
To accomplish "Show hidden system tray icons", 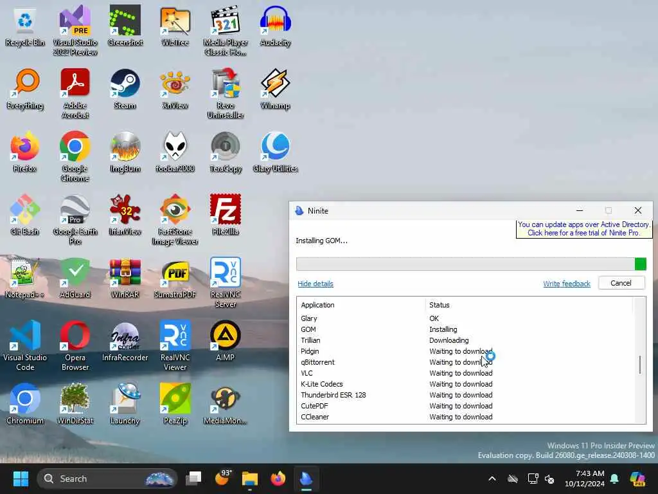I will (492, 479).
